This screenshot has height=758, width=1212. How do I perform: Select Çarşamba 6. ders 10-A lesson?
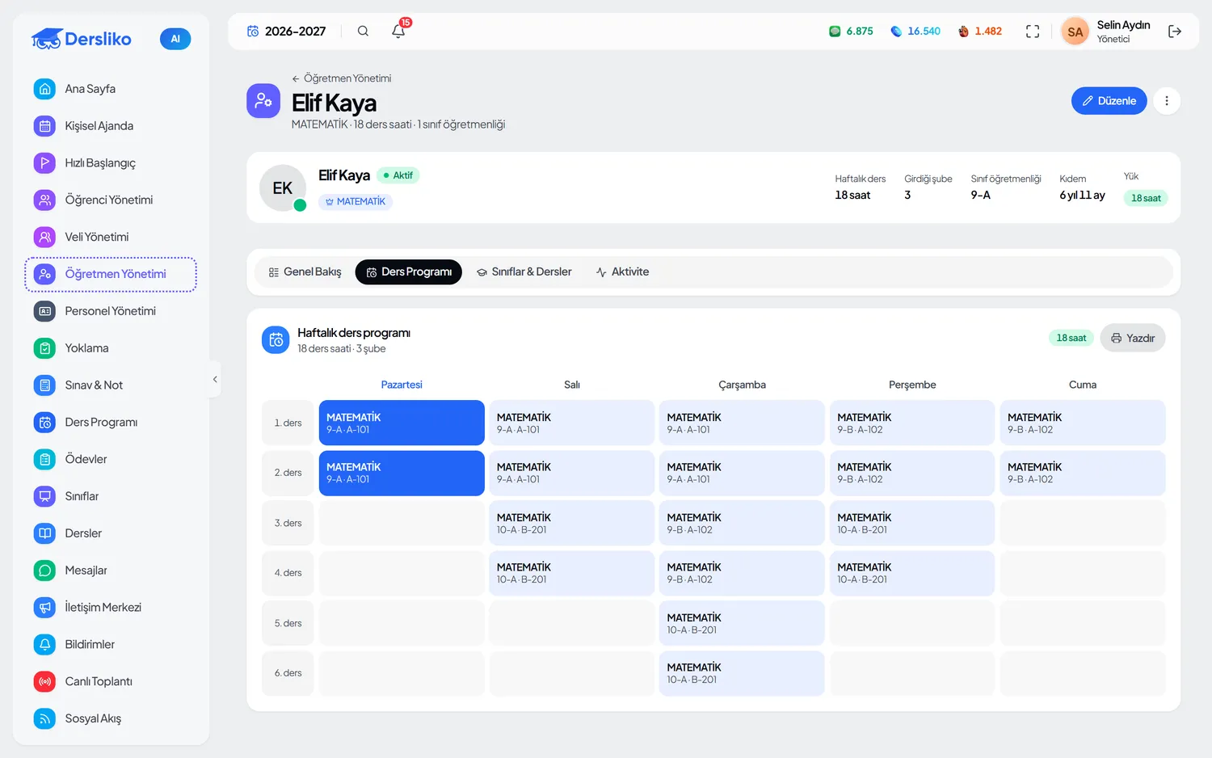tap(742, 673)
